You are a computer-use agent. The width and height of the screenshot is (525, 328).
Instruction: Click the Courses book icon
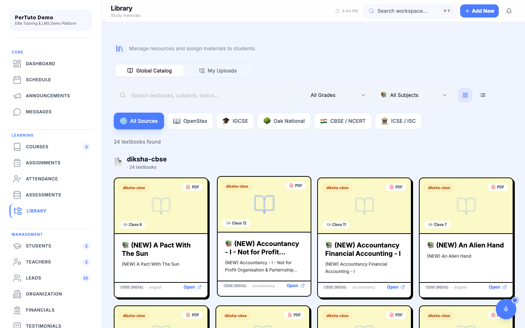[x=17, y=147]
